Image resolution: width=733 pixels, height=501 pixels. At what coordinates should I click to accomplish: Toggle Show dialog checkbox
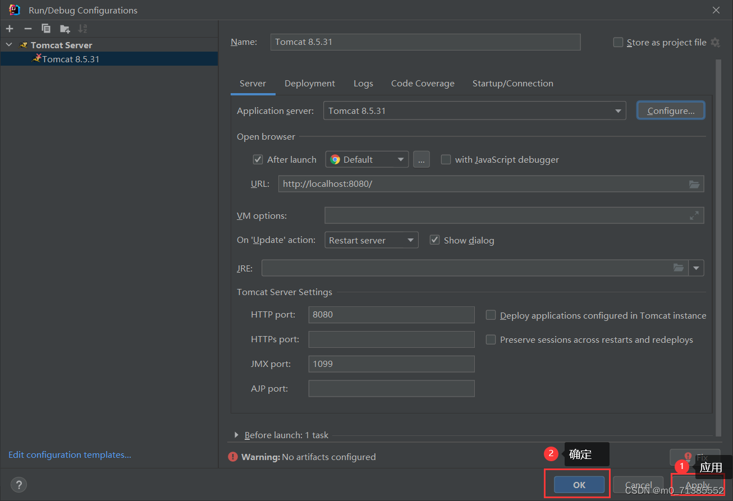(x=434, y=240)
